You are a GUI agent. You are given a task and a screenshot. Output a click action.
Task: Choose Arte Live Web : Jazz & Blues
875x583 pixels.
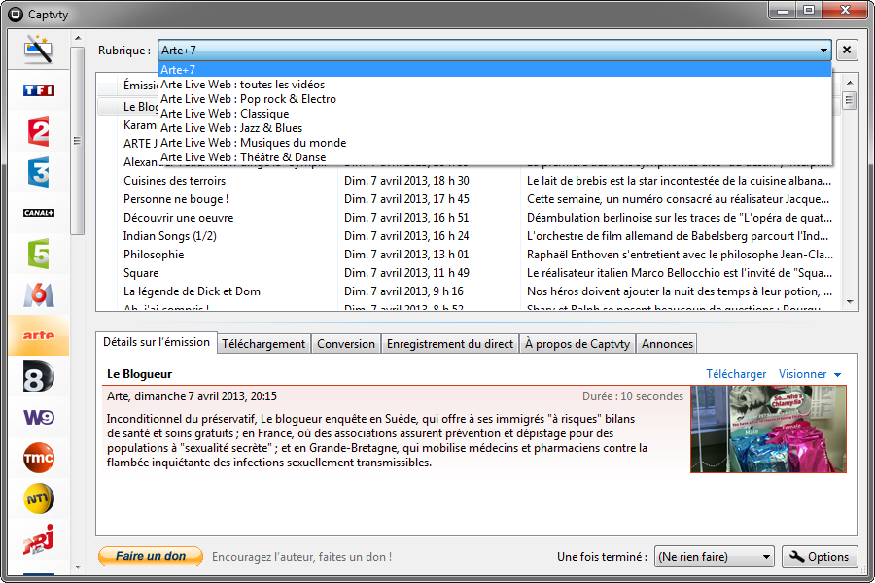495,127
